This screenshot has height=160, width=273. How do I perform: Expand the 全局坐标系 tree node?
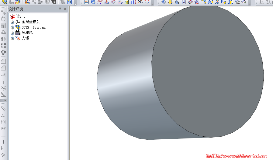coord(12,22)
